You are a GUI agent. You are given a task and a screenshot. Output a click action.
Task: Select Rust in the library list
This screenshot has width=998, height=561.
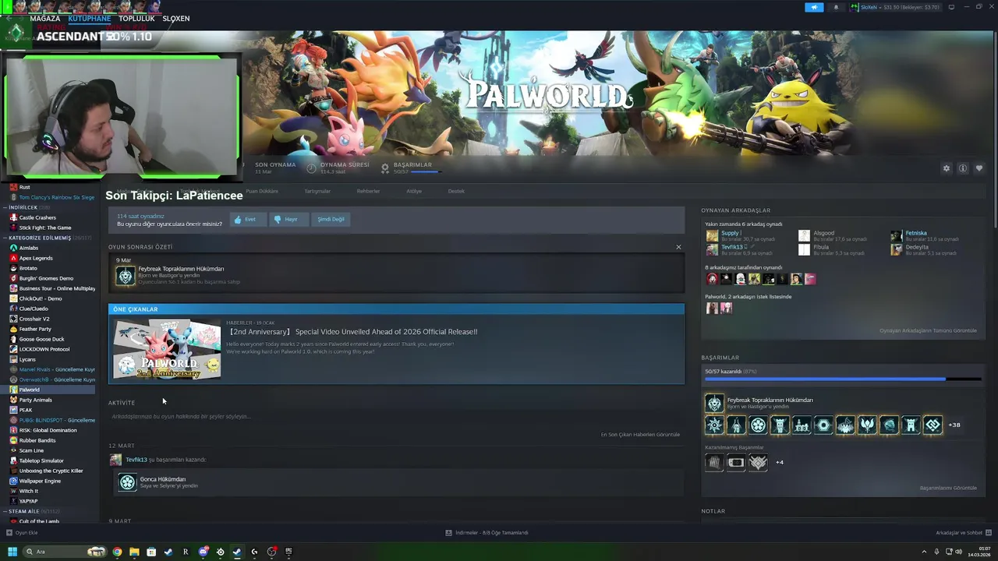(25, 187)
